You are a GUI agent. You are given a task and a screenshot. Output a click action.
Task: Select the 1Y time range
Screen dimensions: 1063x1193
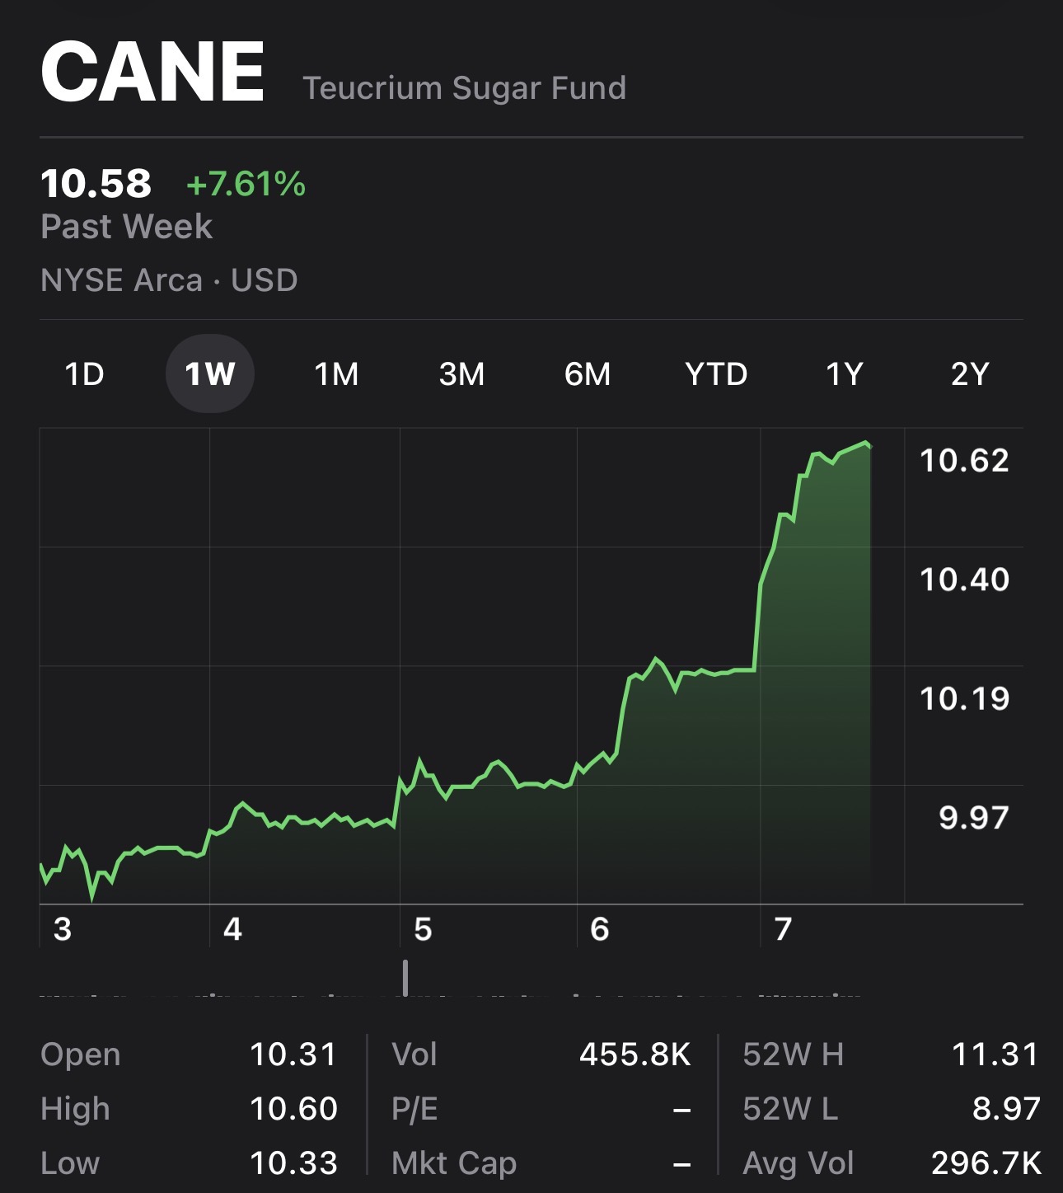coord(845,374)
